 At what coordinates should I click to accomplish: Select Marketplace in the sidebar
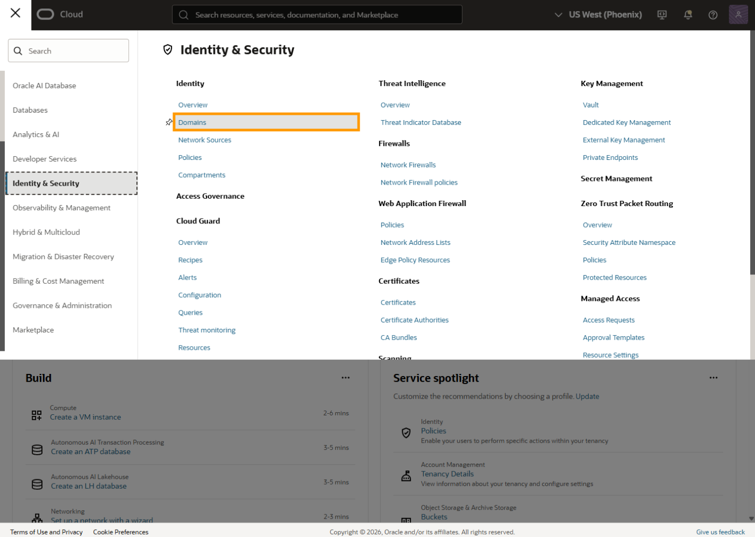[34, 330]
